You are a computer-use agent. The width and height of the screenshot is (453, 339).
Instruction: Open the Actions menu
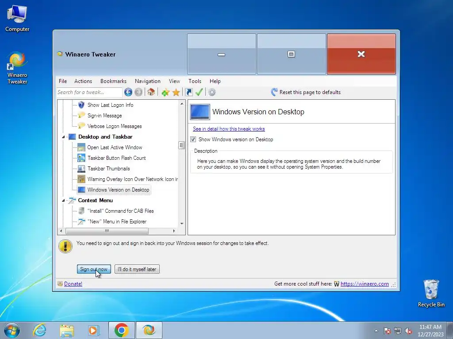pos(83,81)
